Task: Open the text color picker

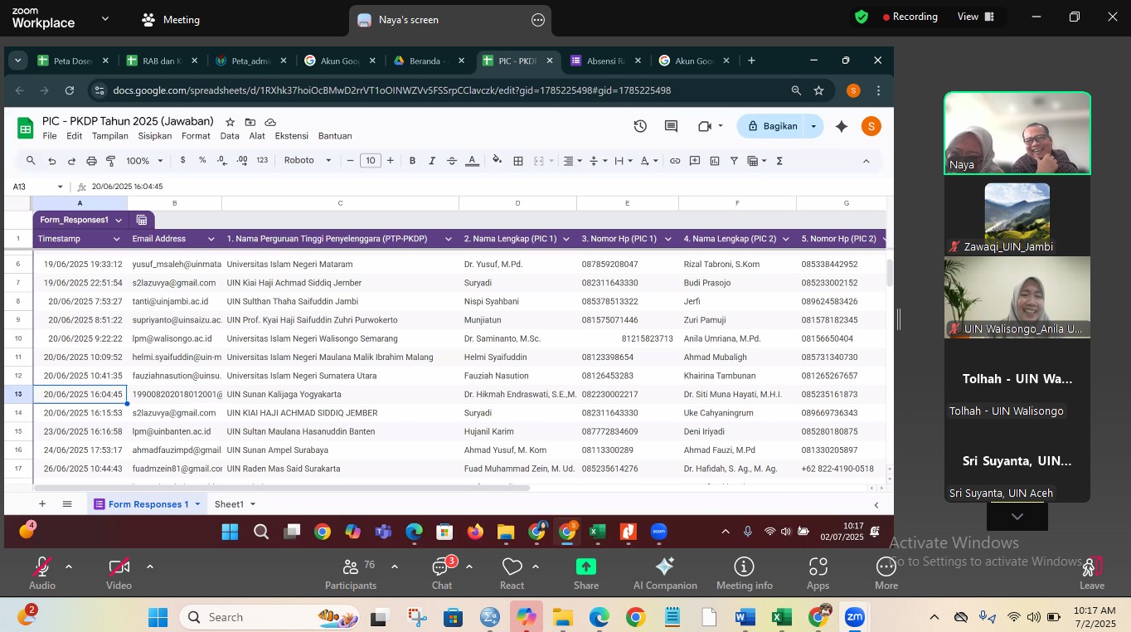Action: pyautogui.click(x=472, y=161)
